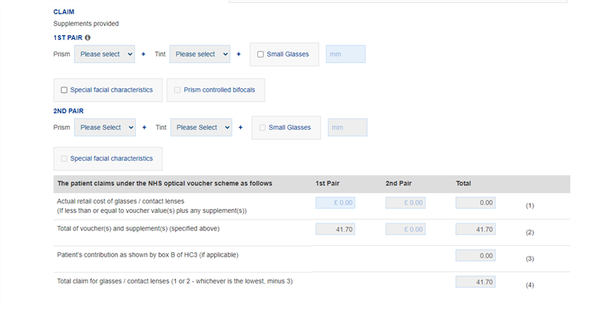Image resolution: width=614 pixels, height=312 pixels.
Task: Open the 2nd pair Prism dropdown
Action: pos(104,128)
